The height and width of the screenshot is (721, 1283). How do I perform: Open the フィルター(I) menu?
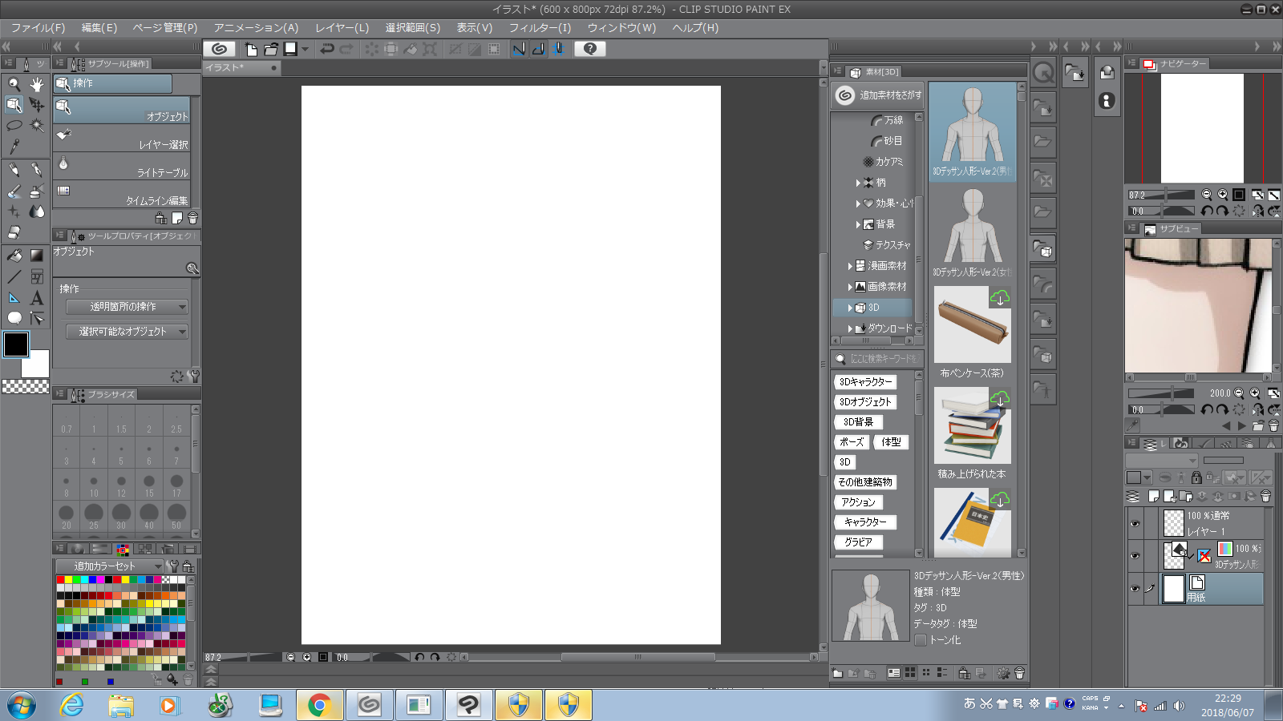(540, 28)
